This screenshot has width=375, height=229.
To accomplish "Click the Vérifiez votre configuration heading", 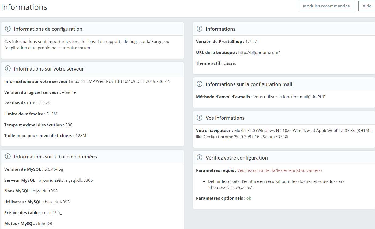I will [237, 158].
